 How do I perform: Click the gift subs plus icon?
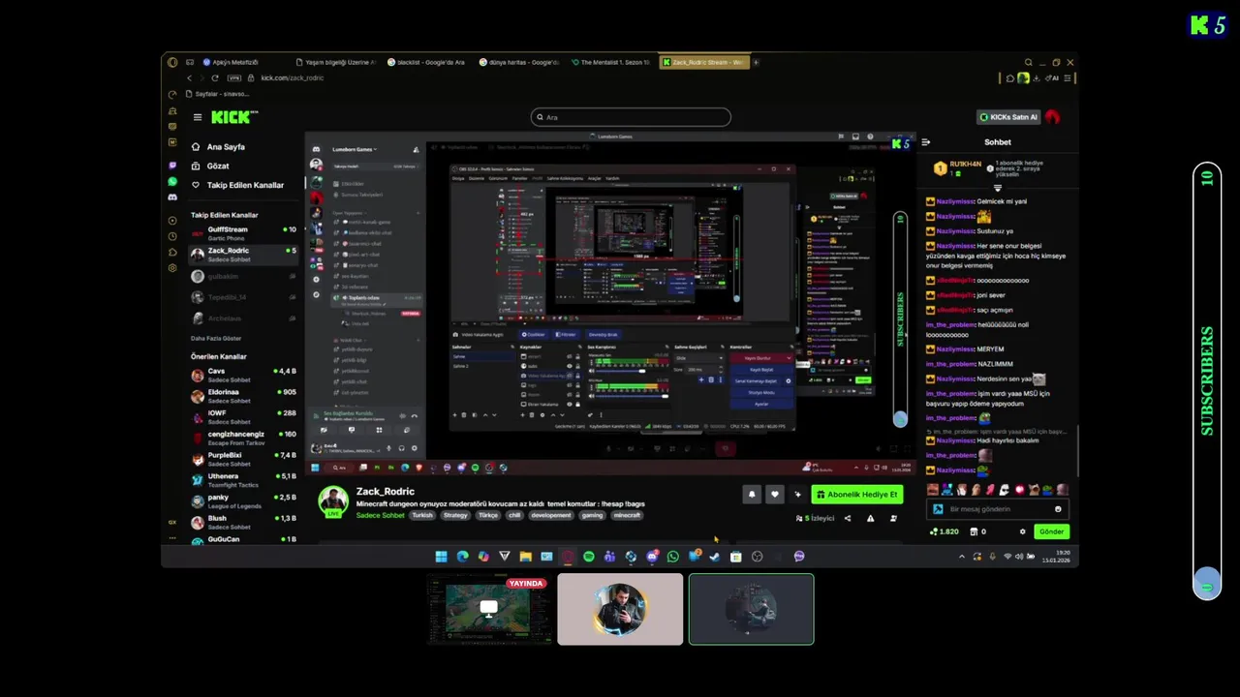coord(797,495)
